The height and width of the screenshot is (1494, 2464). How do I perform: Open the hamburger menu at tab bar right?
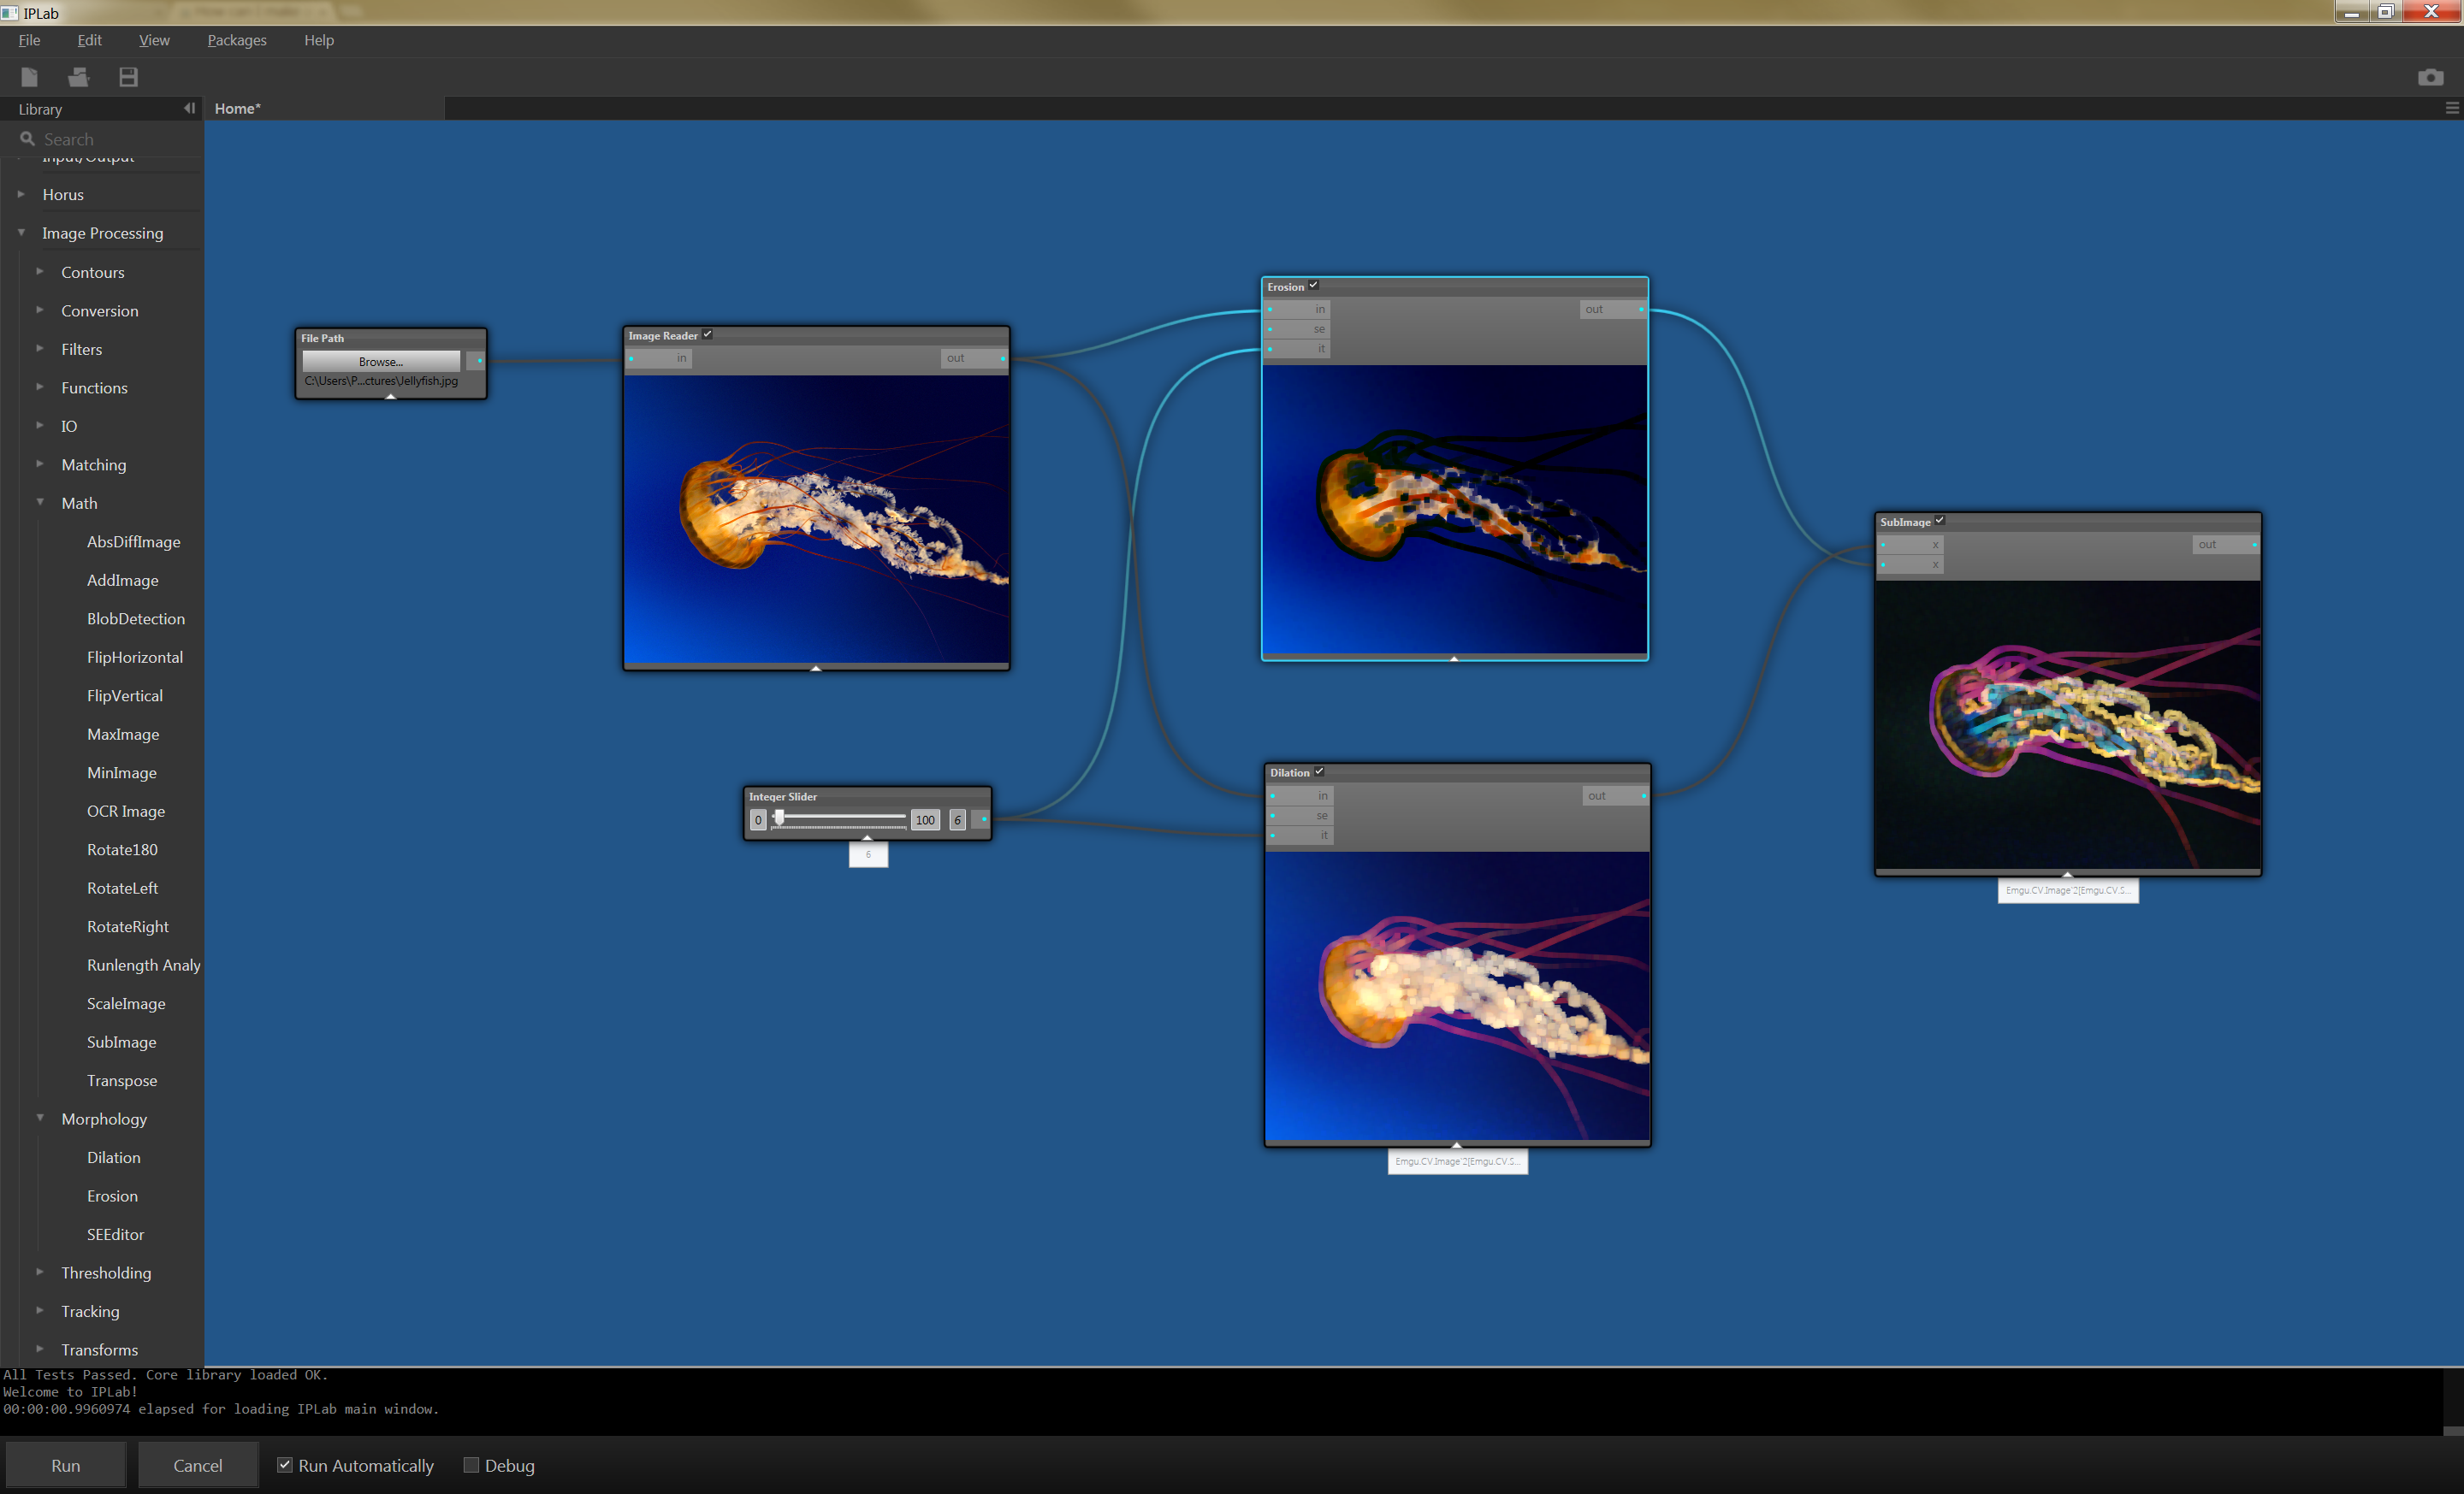[2451, 108]
